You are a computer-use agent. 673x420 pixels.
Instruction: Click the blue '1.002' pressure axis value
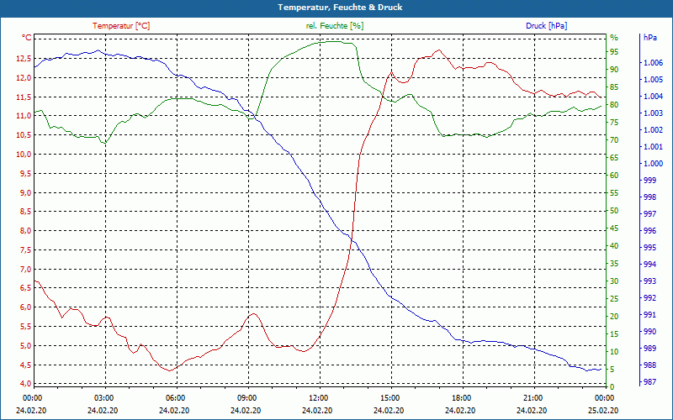[x=653, y=130]
